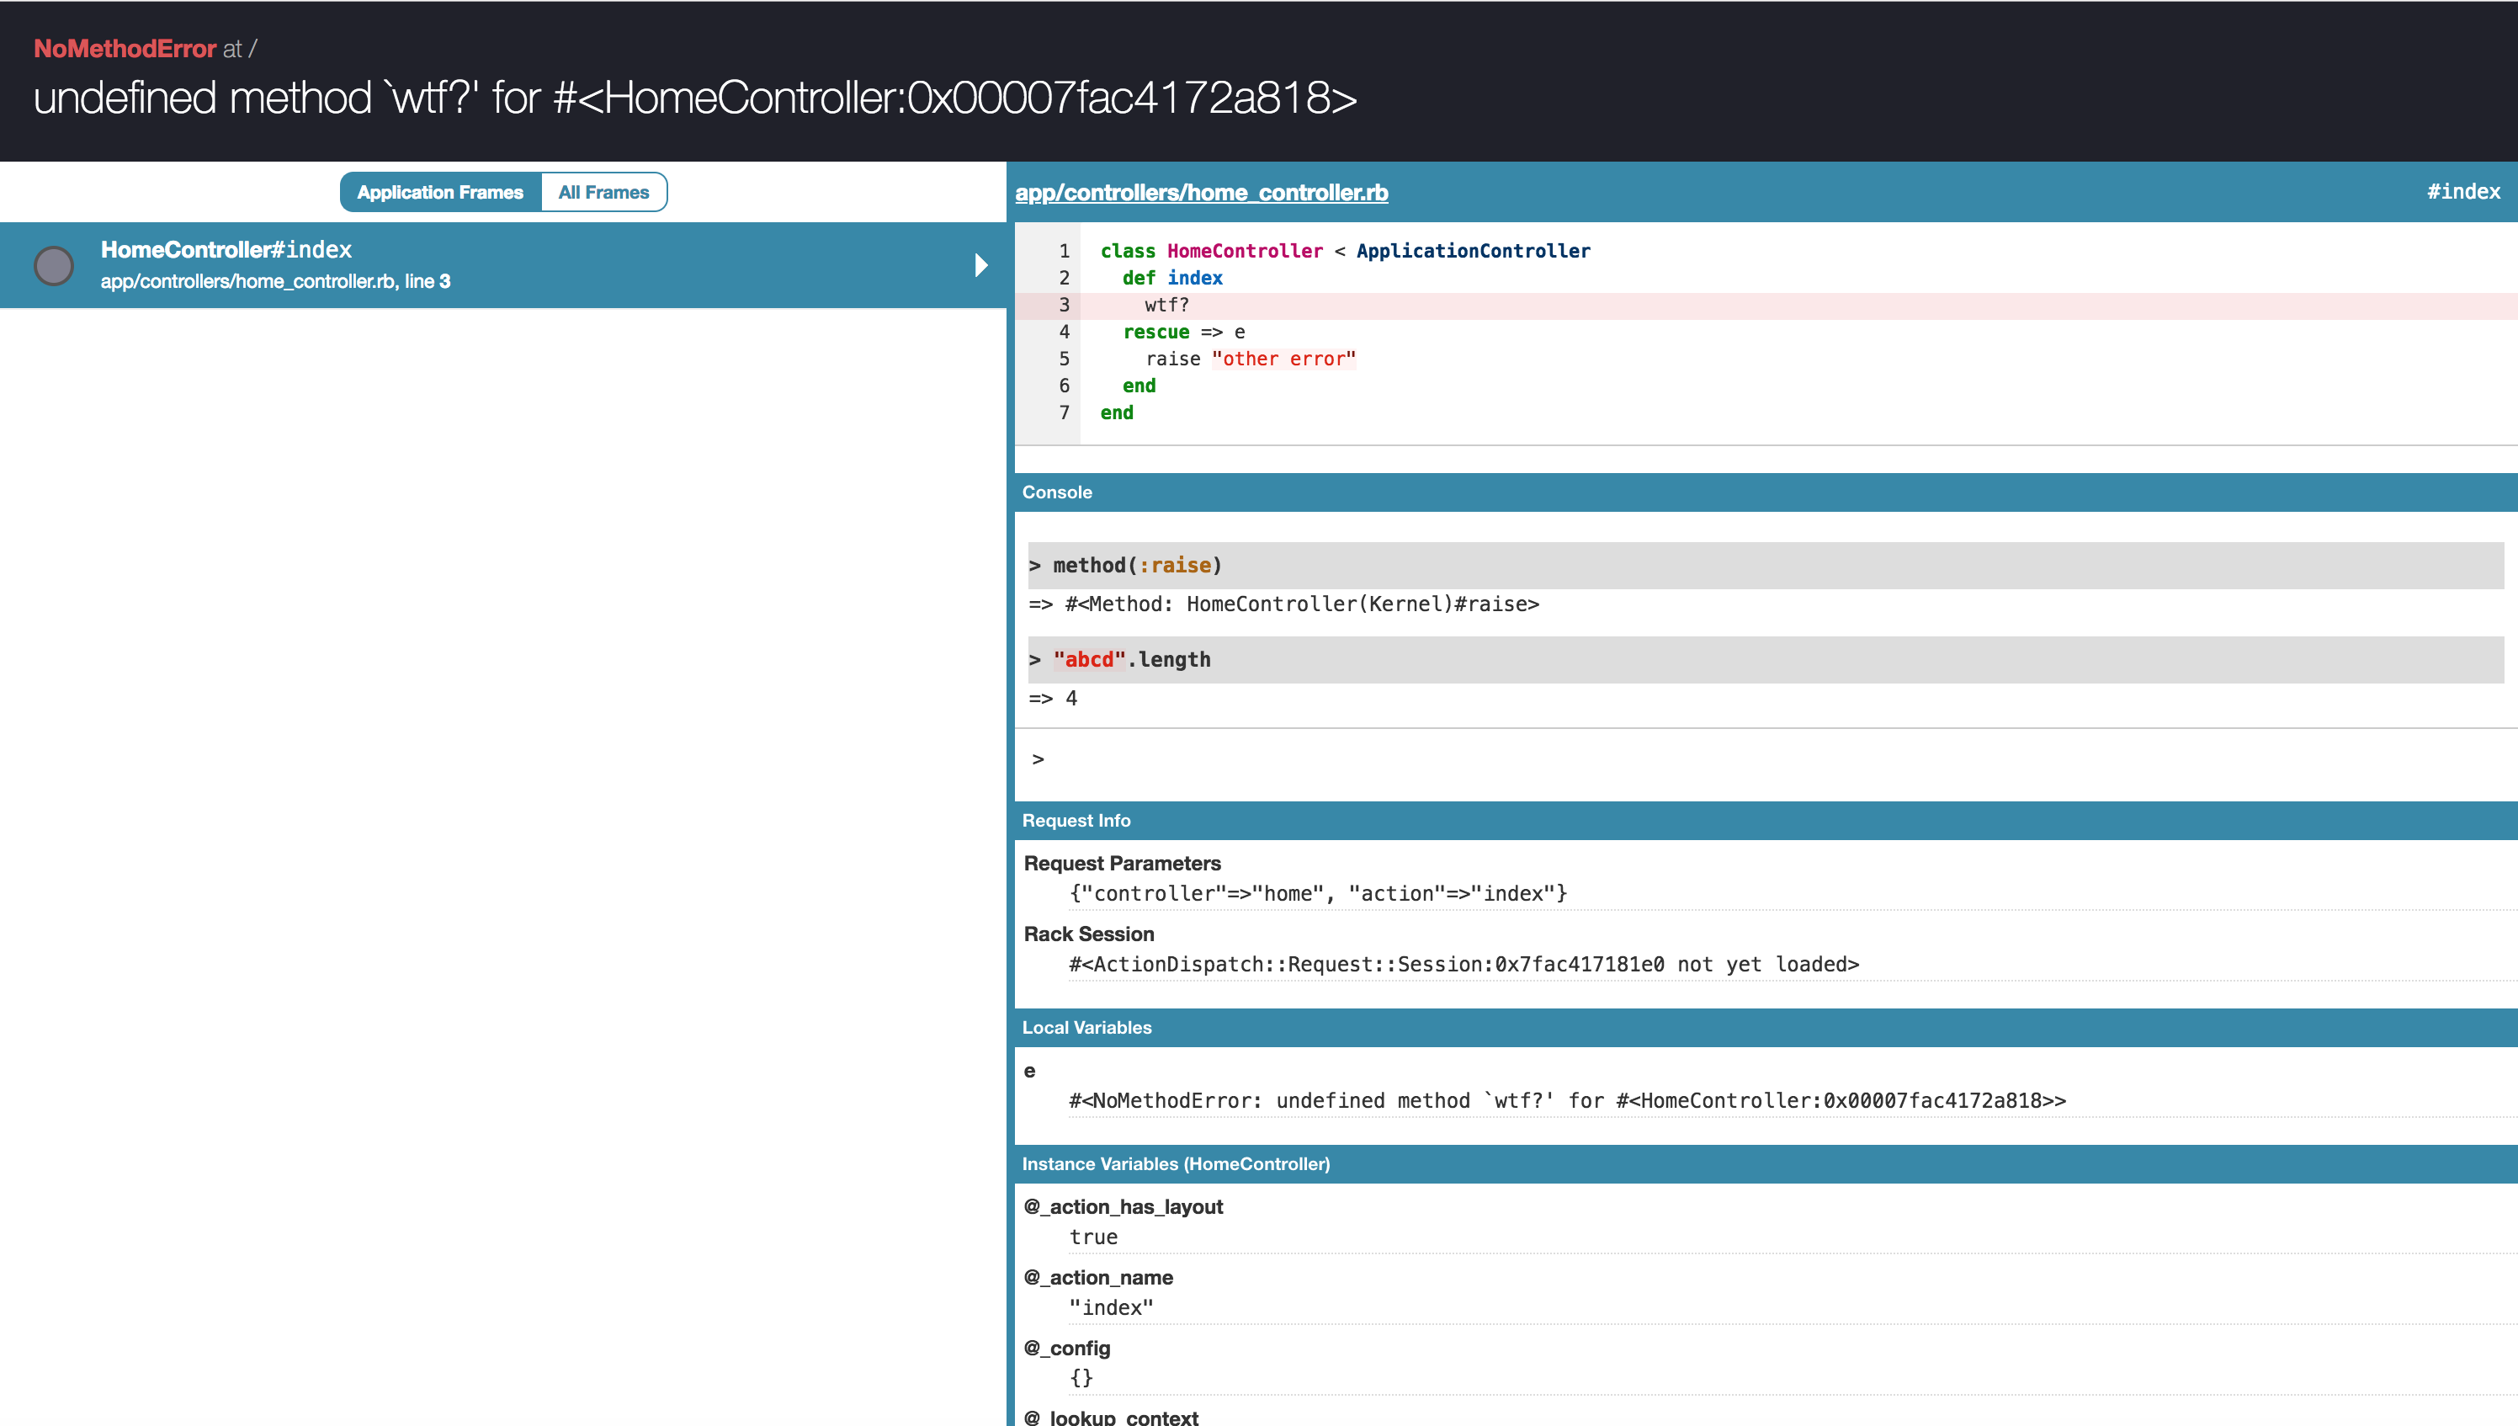
Task: Click the undefined method error message heading
Action: [x=695, y=98]
